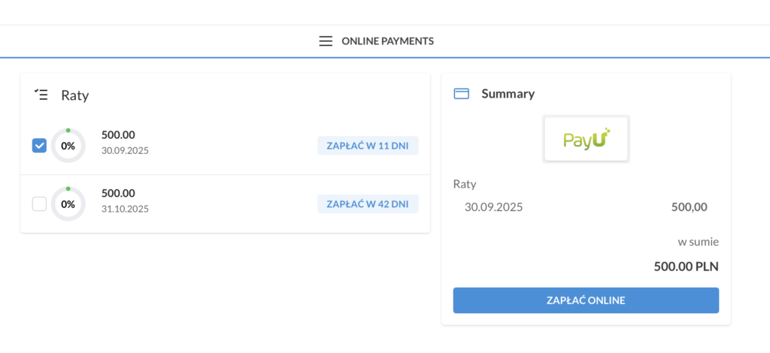Click the 500.00 amount above 30.09.2025
The image size is (770, 353).
click(118, 135)
